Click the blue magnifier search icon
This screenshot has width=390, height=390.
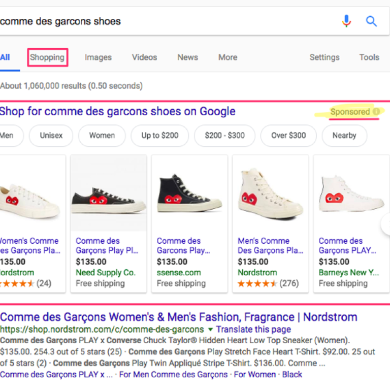[371, 21]
